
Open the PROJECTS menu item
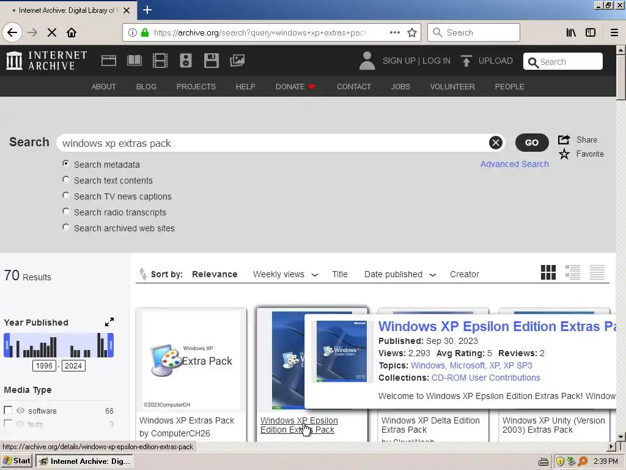click(196, 87)
